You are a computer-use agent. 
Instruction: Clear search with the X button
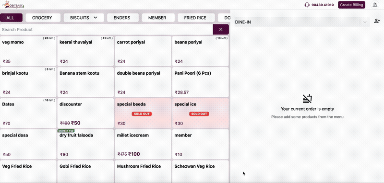221,29
